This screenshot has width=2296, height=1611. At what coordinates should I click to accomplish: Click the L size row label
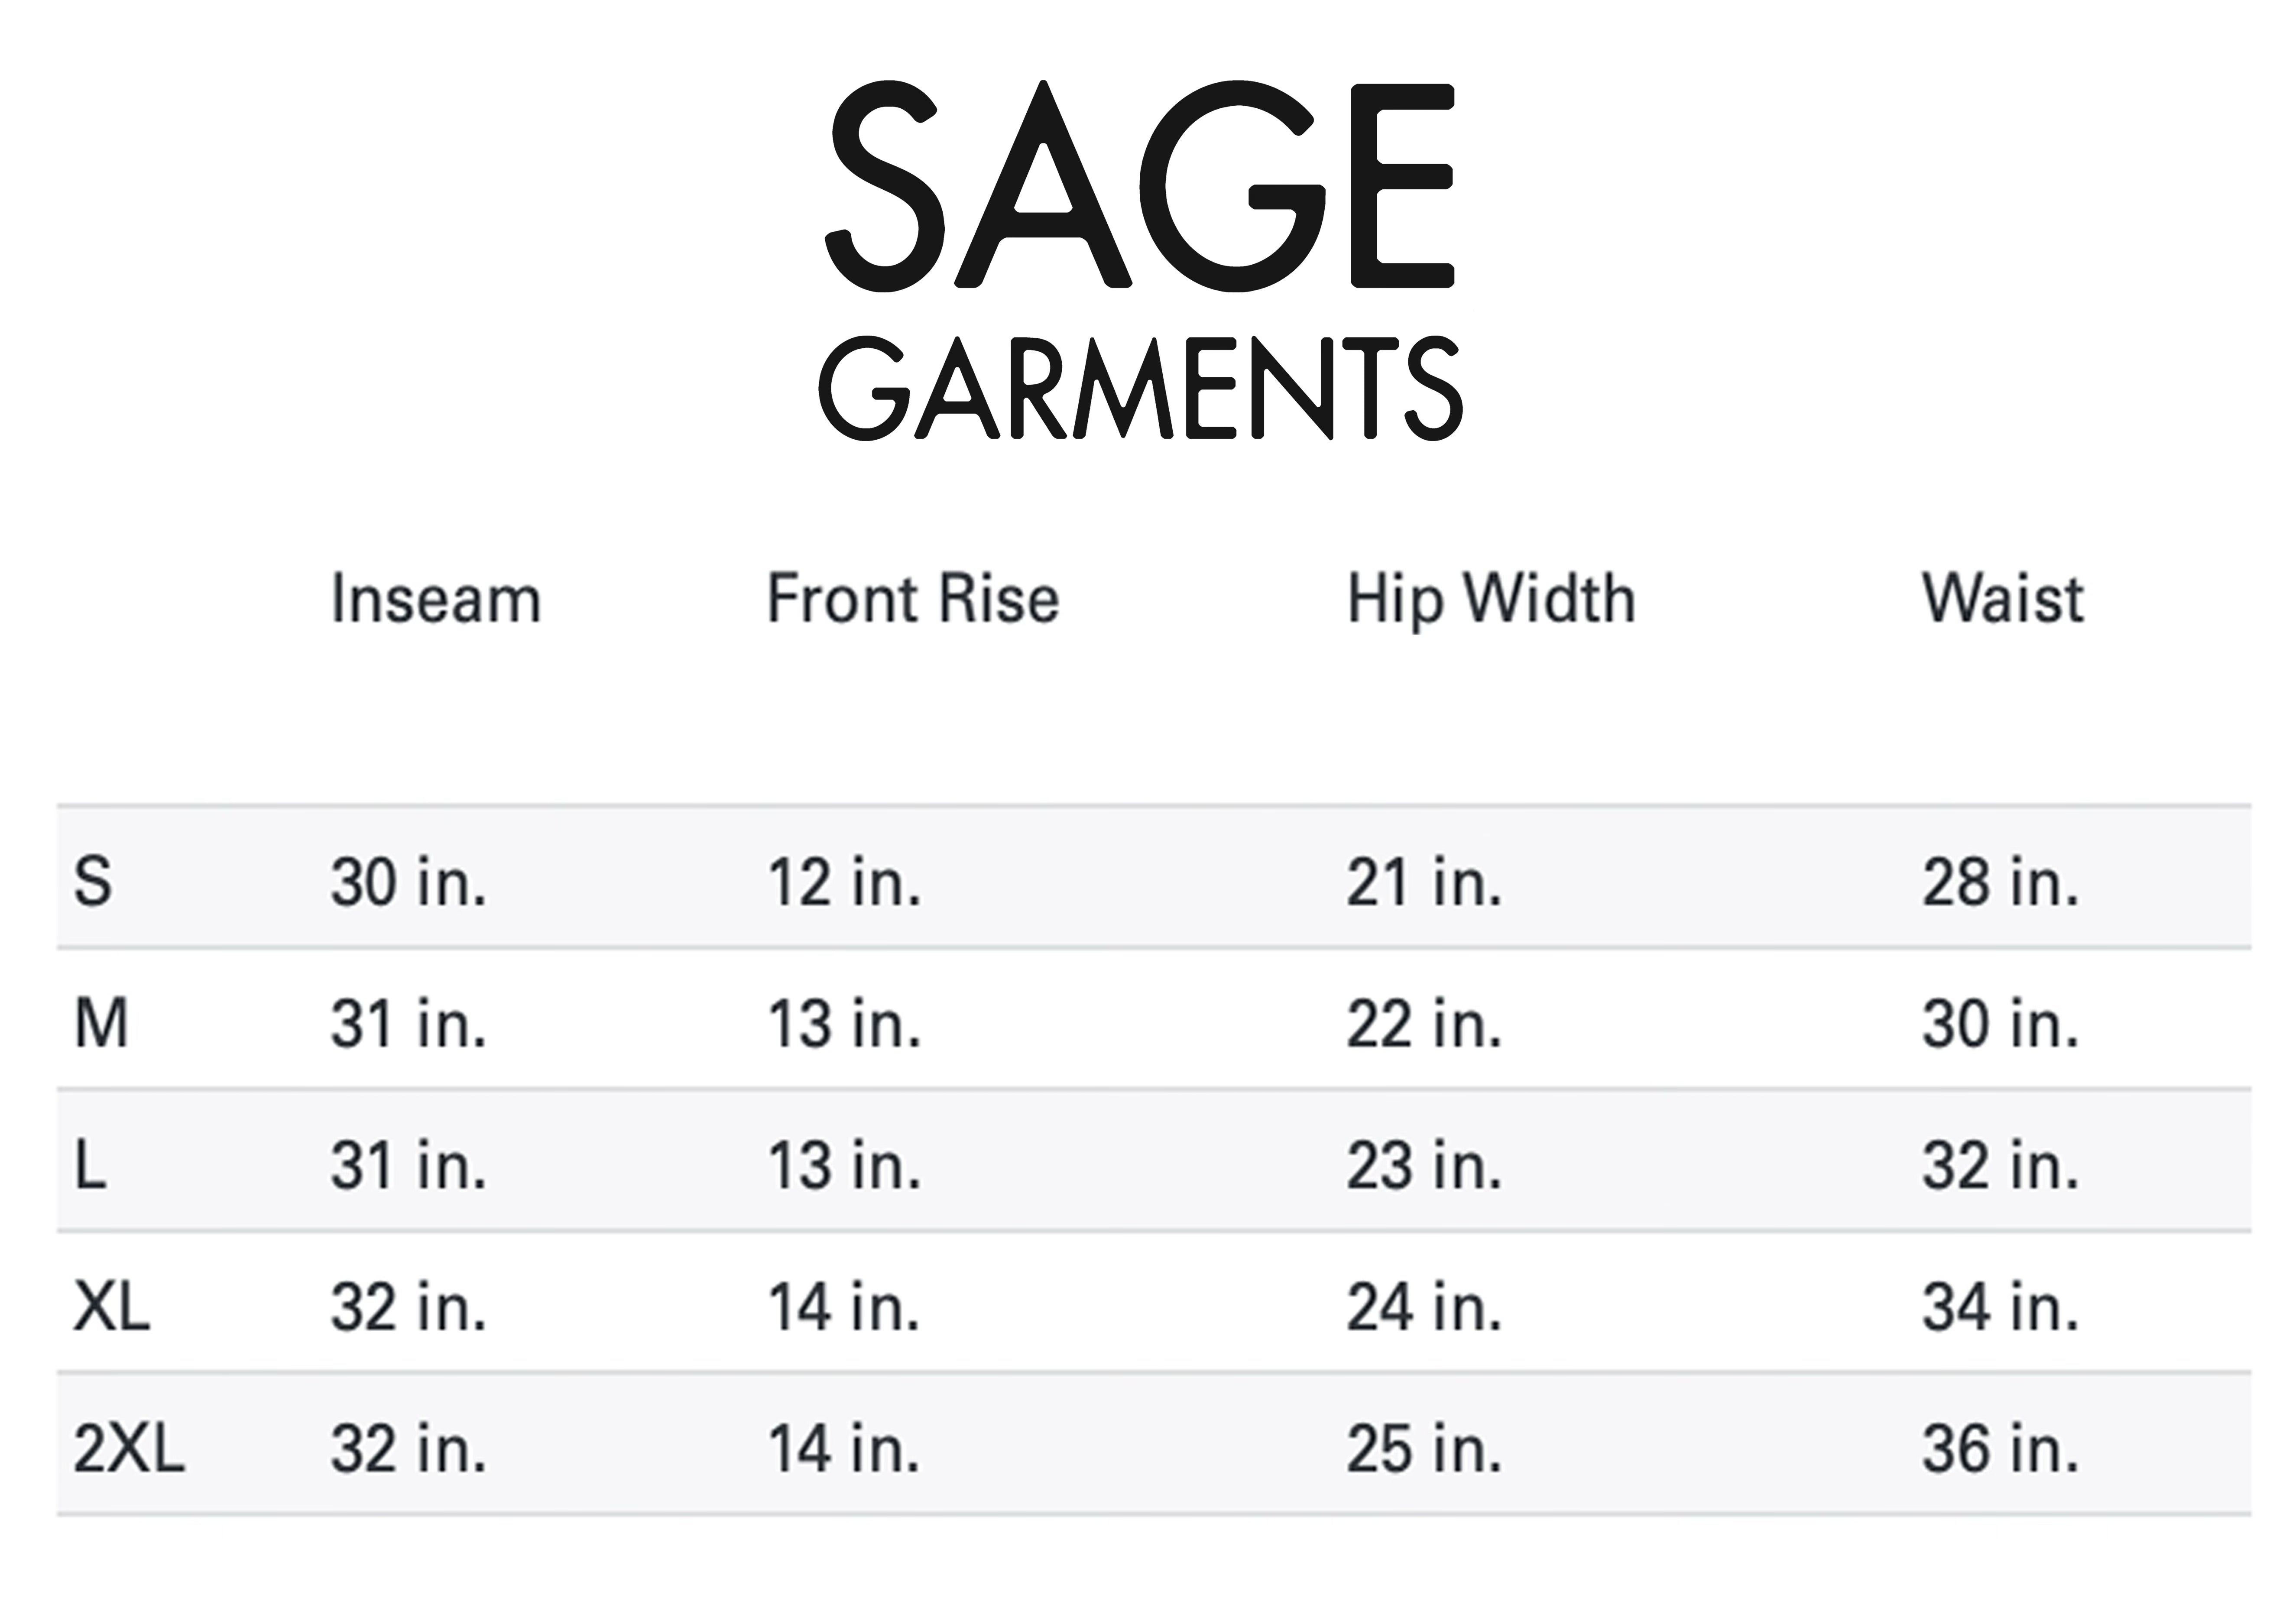[x=90, y=1166]
